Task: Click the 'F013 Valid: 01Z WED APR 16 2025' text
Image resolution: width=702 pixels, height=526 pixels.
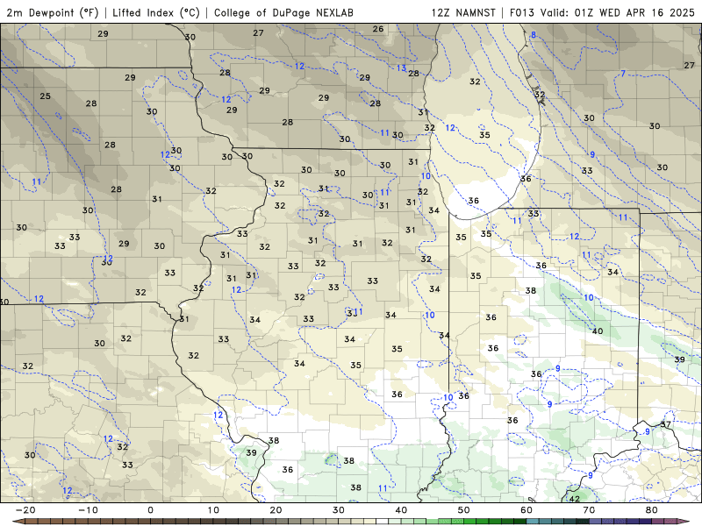Action: tap(602, 12)
